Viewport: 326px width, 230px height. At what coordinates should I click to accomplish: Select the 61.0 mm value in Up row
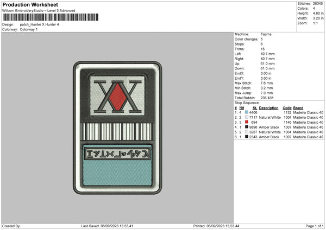pyautogui.click(x=267, y=63)
